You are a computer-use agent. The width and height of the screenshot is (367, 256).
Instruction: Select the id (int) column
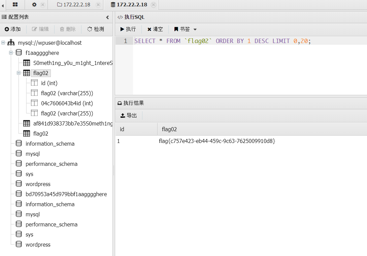(49, 83)
